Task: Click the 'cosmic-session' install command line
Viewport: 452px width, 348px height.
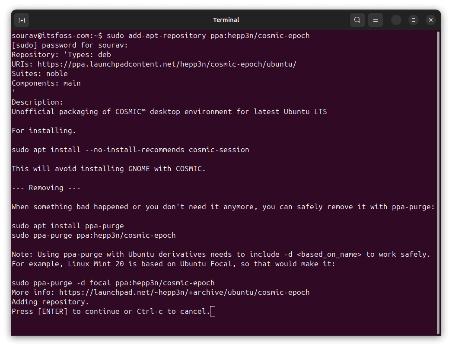Action: pyautogui.click(x=130, y=150)
